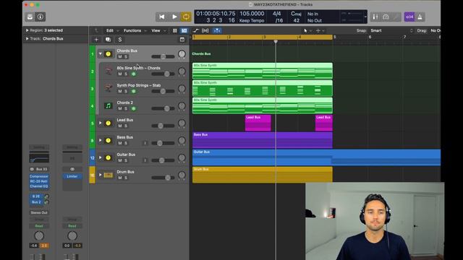The image size is (463, 260).
Task: Open the View menu in Tracks area
Action: (158, 30)
